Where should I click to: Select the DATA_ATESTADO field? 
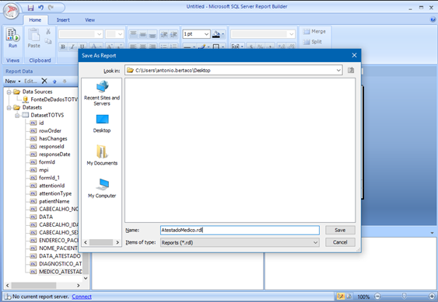[60, 255]
